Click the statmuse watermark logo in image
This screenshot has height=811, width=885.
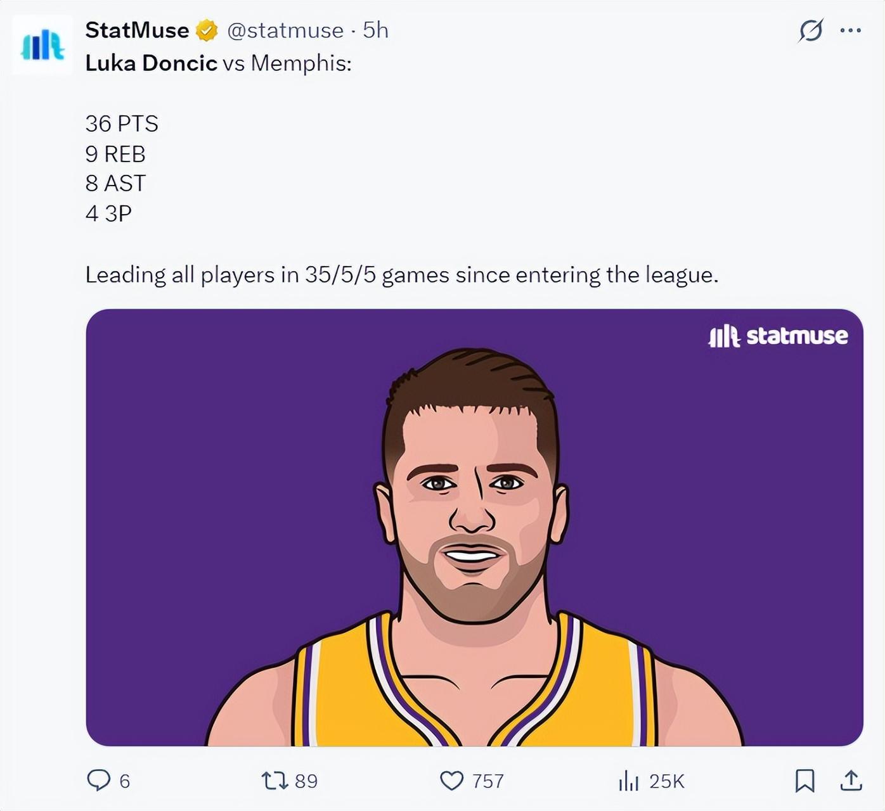(778, 336)
